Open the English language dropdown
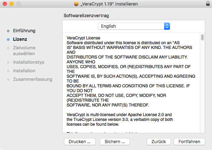The height and width of the screenshot is (150, 212). click(134, 26)
